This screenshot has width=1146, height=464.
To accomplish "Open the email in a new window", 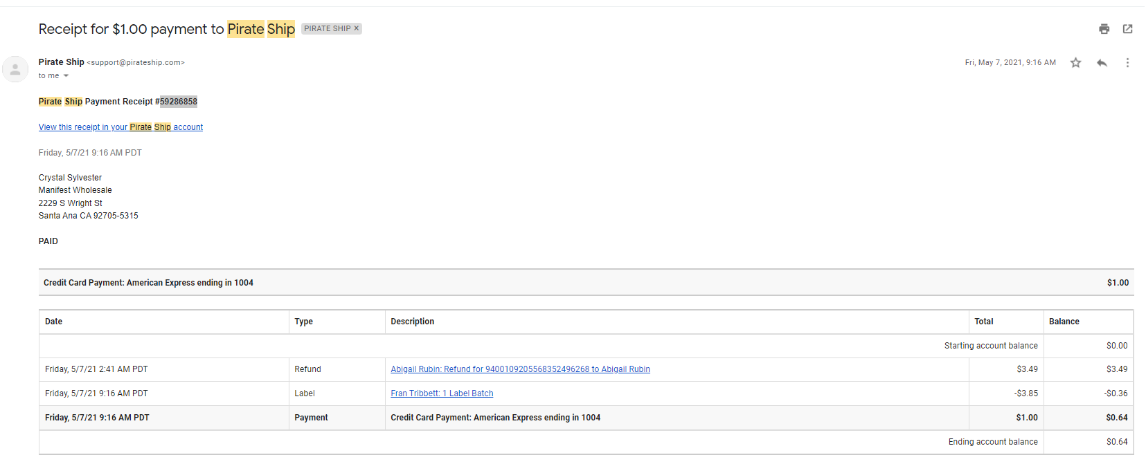I will pyautogui.click(x=1127, y=29).
